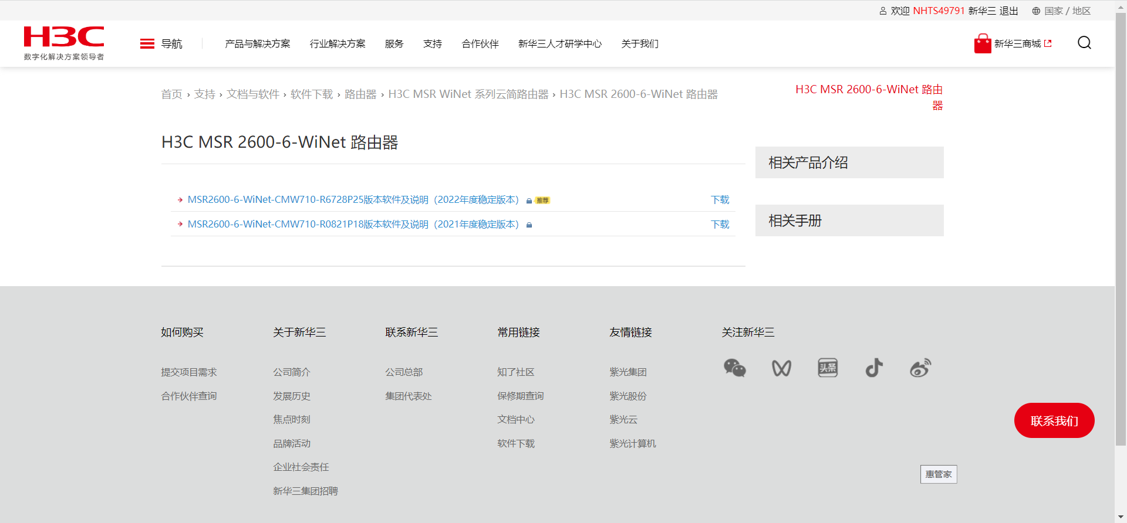Open 国家 / 地区 selector

[x=1068, y=11]
